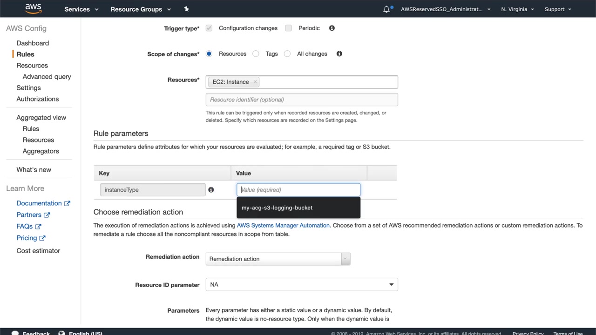The height and width of the screenshot is (335, 596).
Task: Click the info icon beside All changes
Action: 339,54
